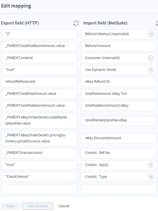Image resolution: width=158 pixels, height=211 pixels.
Task: Select the eBay DiscountAmount import field
Action: point(119,138)
